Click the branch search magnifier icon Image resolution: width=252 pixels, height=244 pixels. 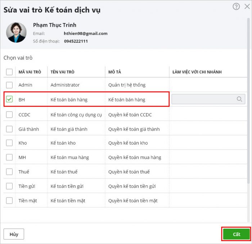pyautogui.click(x=239, y=99)
